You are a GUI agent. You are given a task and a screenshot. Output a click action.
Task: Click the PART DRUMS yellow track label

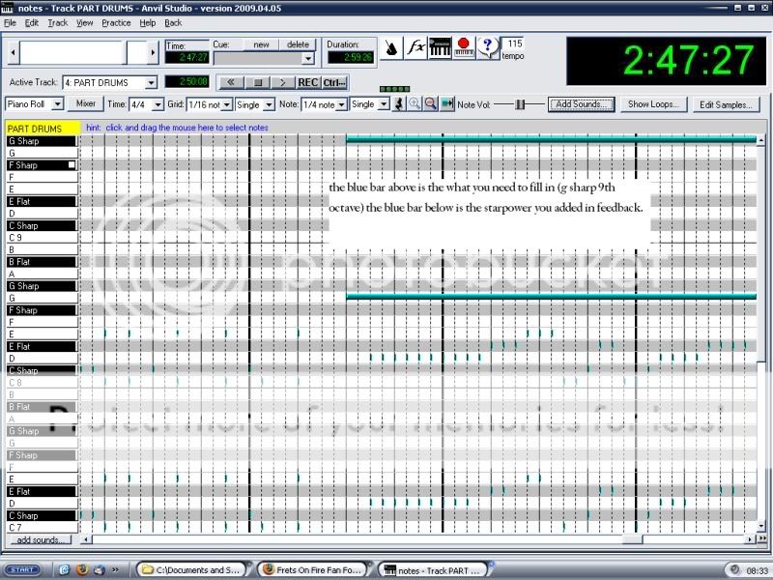(43, 129)
